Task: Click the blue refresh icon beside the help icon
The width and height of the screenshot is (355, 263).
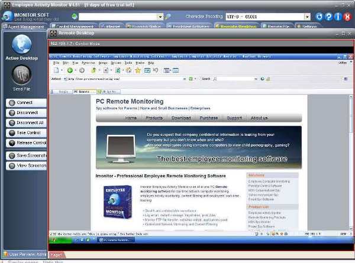Action: pyautogui.click(x=319, y=17)
